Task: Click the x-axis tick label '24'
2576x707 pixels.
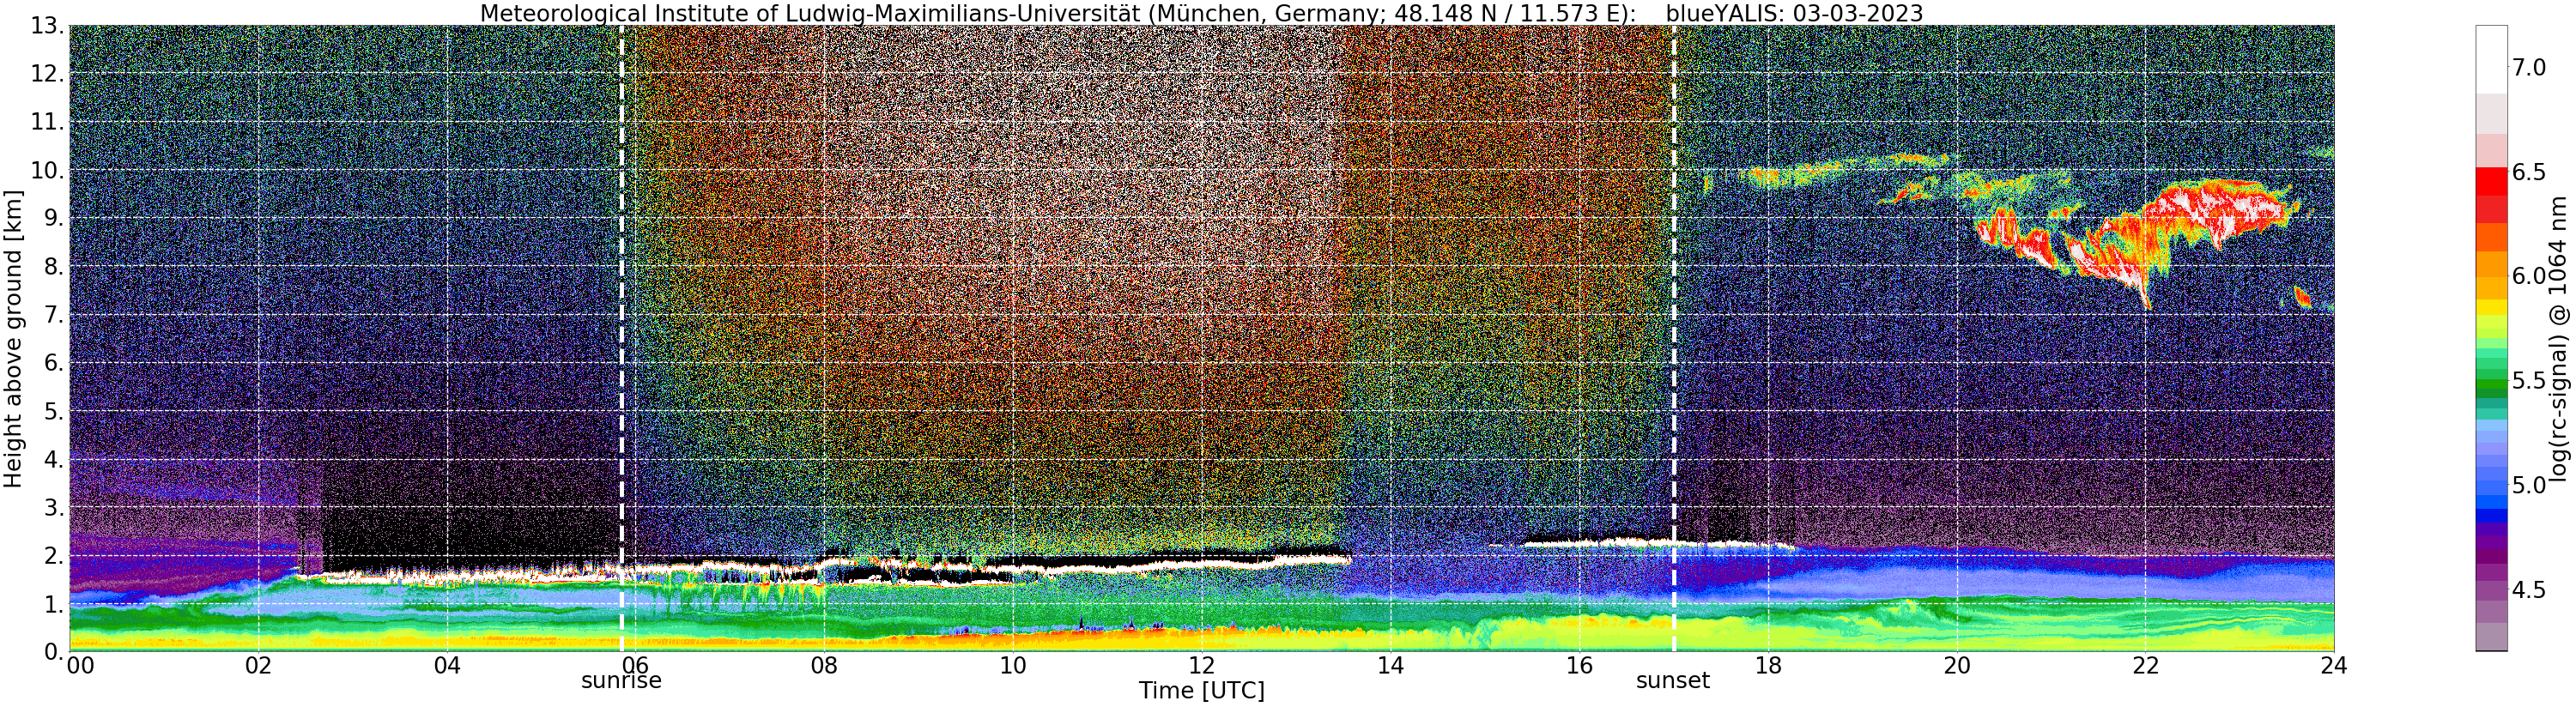Action: [x=2334, y=666]
